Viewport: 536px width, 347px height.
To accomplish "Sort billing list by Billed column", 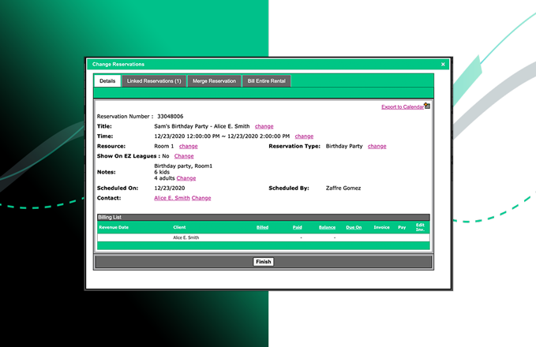I will click(262, 227).
